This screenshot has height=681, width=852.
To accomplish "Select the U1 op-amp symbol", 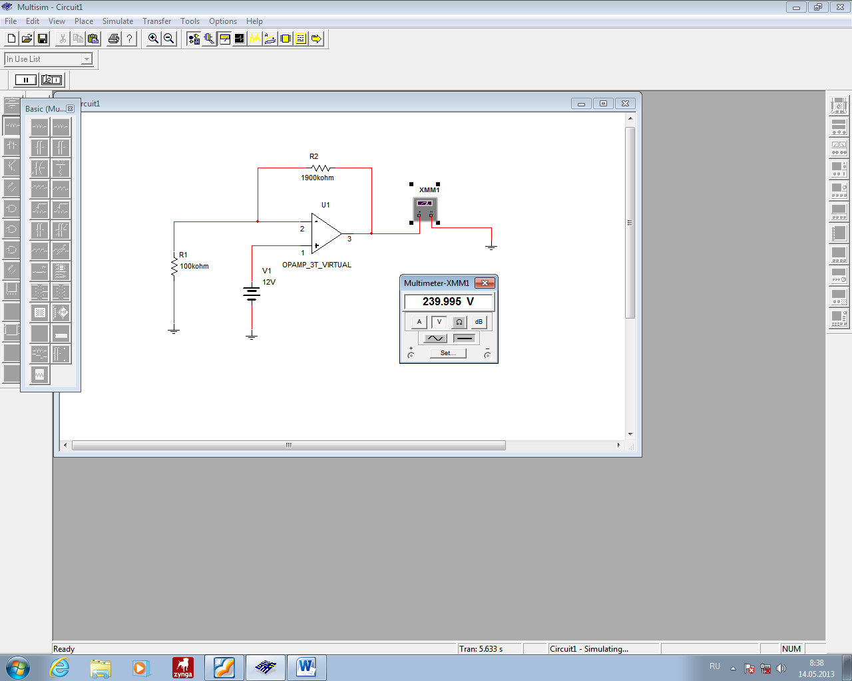I will [326, 233].
